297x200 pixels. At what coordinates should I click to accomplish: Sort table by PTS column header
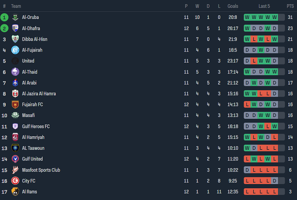[290, 6]
